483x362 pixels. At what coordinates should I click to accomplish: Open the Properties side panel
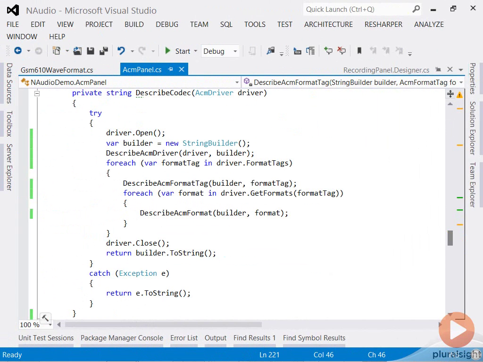473,79
